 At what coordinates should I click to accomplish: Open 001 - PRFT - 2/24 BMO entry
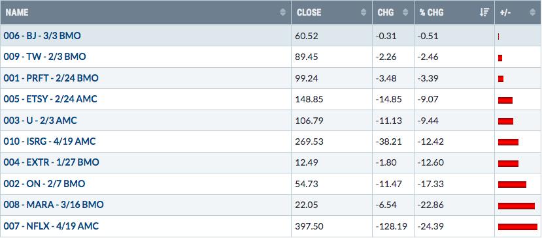click(51, 78)
